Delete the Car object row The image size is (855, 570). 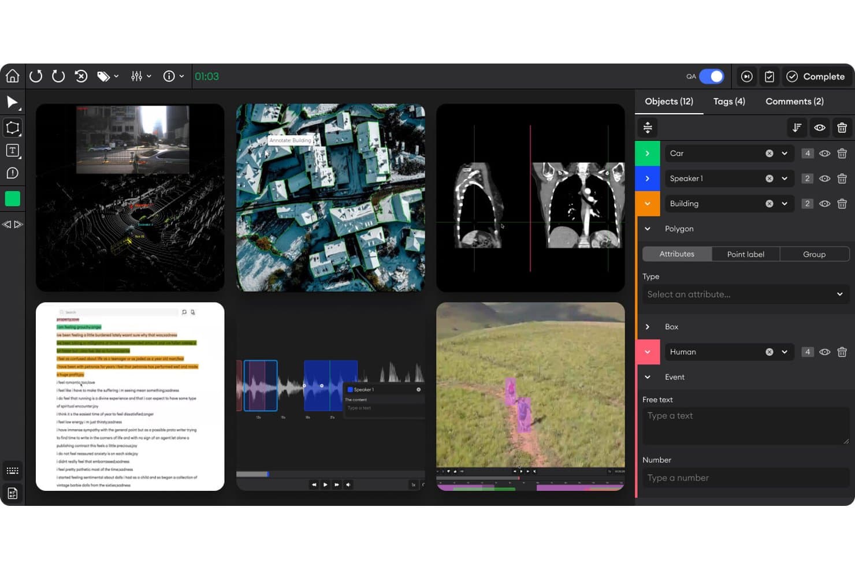842,154
